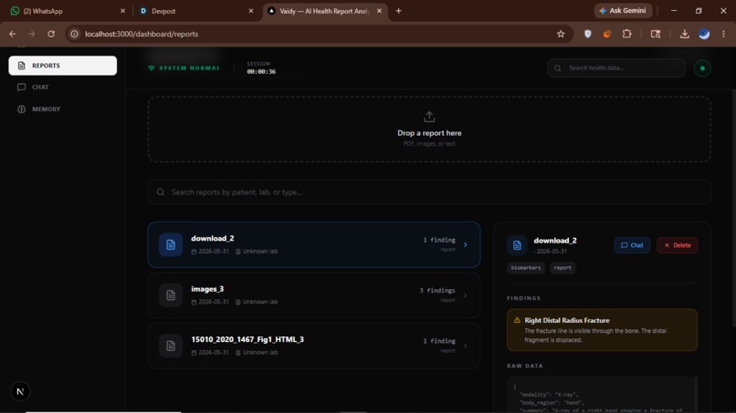Screen dimensions: 736x413
Task: Open the Extensions puzzle menu
Action: (x=627, y=34)
